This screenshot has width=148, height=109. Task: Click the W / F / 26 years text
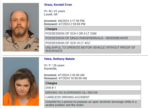tap(54, 65)
